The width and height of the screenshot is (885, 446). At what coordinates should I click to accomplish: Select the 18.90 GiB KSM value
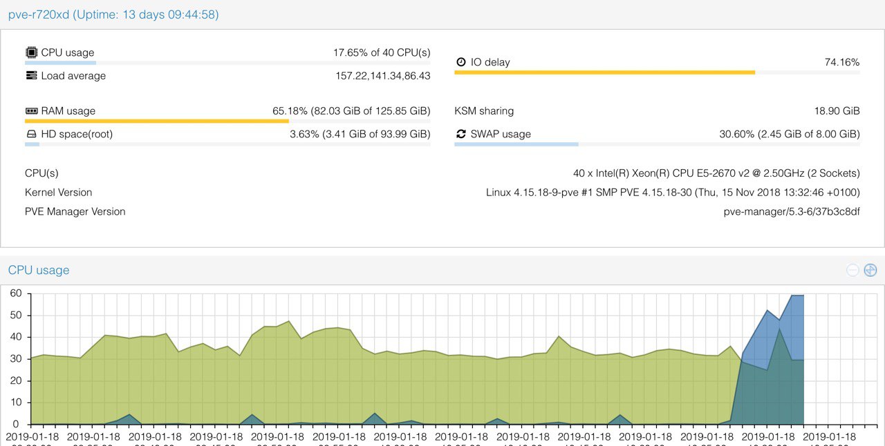[x=837, y=110]
